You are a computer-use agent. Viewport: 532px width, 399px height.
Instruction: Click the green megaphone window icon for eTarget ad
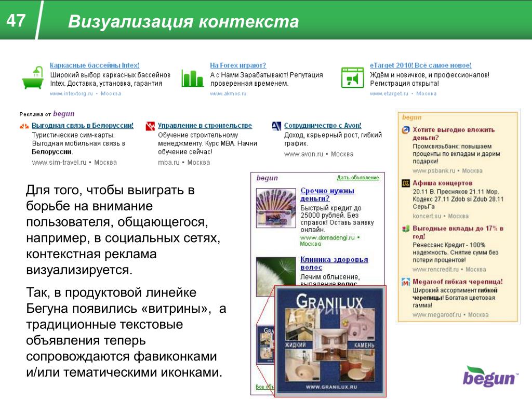[x=352, y=78]
